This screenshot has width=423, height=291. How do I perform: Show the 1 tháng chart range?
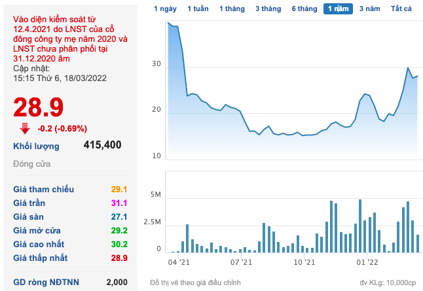232,9
